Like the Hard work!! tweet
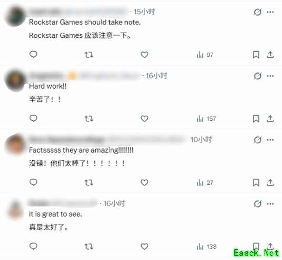Image resolution: width=282 pixels, height=260 pixels. pos(145,119)
